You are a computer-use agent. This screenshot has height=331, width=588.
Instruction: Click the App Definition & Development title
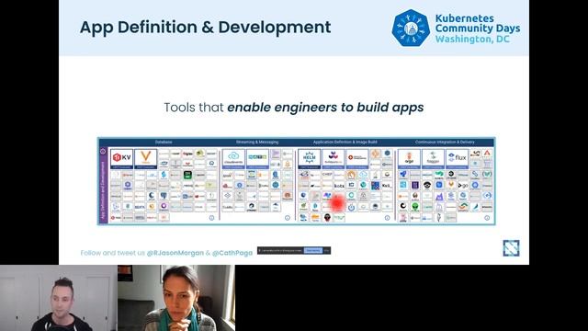coord(205,28)
